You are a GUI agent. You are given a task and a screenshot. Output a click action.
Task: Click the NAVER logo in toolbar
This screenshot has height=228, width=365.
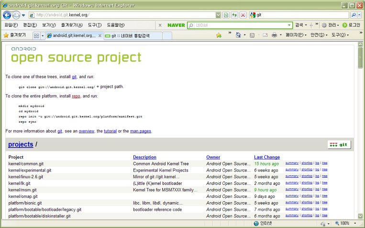176,25
